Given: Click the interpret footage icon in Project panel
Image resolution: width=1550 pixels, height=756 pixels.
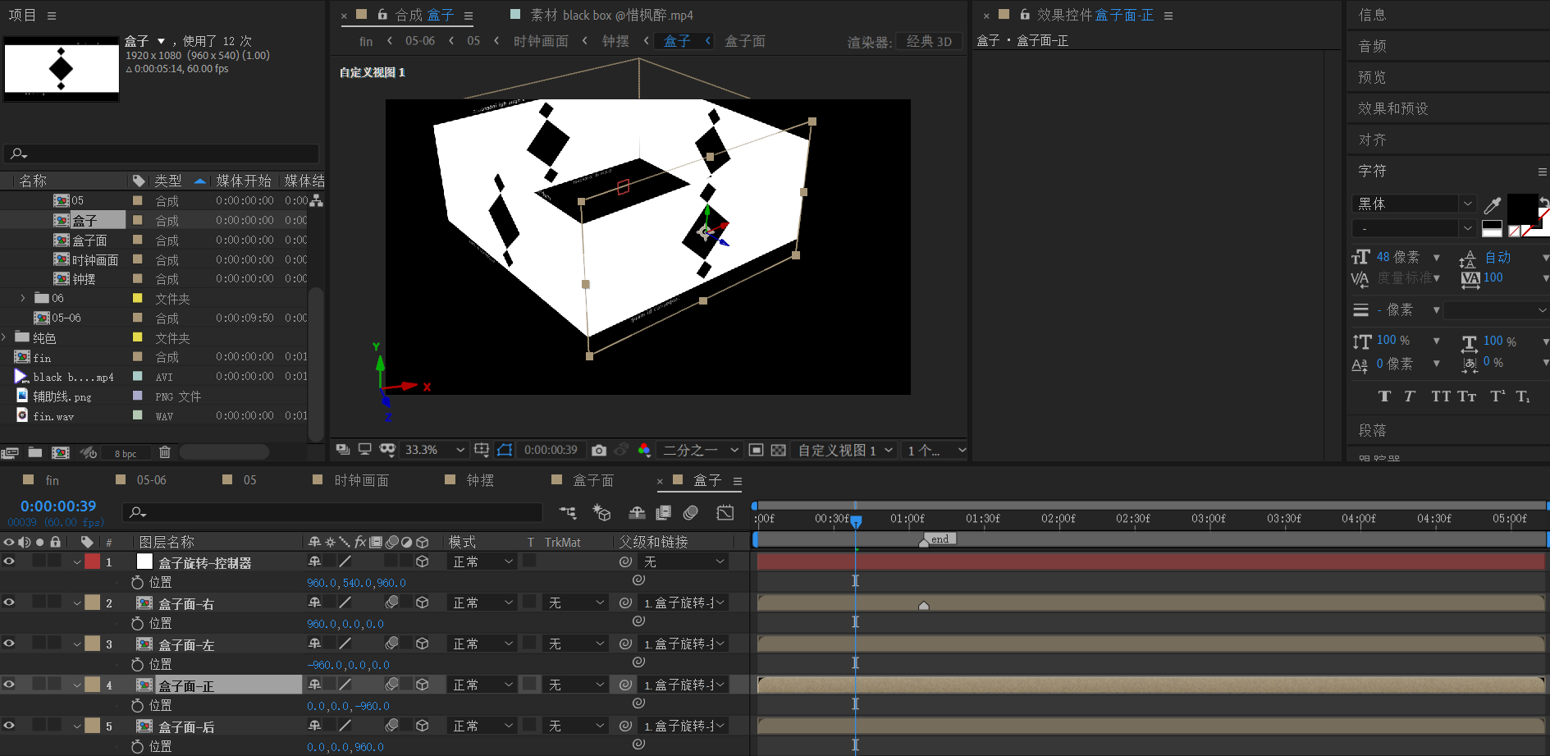Looking at the screenshot, I should click(x=10, y=452).
